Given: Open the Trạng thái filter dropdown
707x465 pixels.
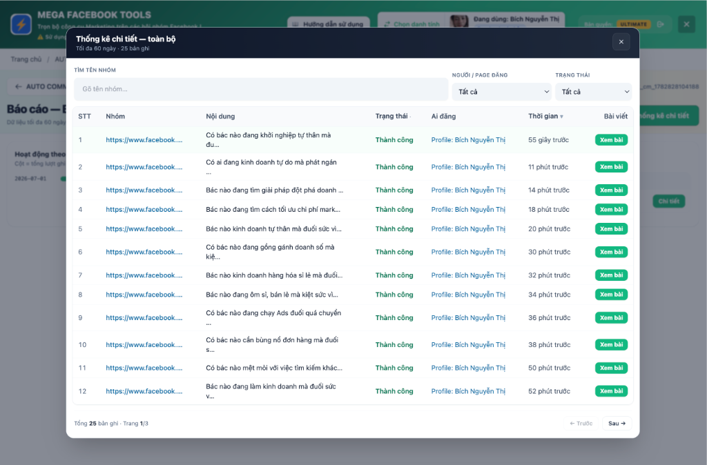Looking at the screenshot, I should tap(593, 92).
